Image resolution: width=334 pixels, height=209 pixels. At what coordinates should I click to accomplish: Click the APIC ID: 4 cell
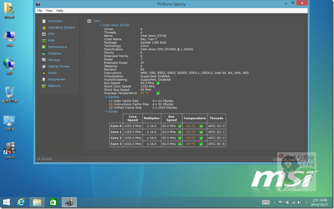pyautogui.click(x=216, y=138)
